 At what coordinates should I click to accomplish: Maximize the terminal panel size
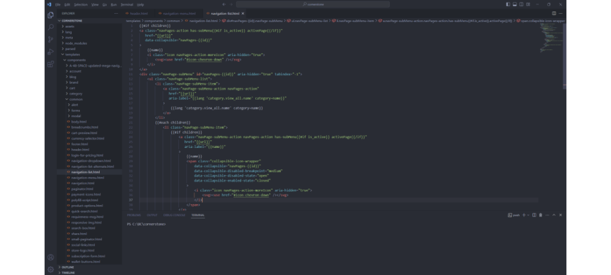click(x=554, y=215)
